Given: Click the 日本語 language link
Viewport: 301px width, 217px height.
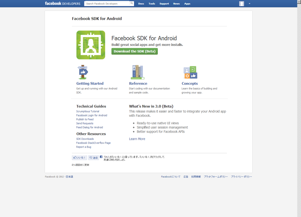Looking at the screenshot, I should coord(69,177).
